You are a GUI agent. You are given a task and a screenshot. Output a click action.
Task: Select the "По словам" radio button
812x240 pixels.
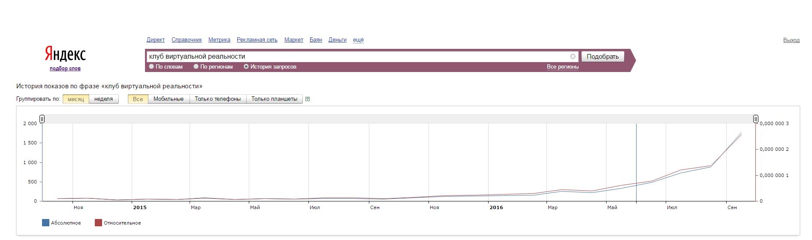tap(151, 66)
